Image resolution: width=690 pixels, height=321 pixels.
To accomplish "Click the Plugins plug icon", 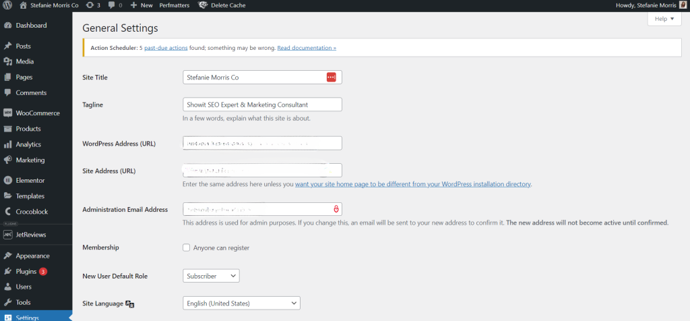I will 7,272.
